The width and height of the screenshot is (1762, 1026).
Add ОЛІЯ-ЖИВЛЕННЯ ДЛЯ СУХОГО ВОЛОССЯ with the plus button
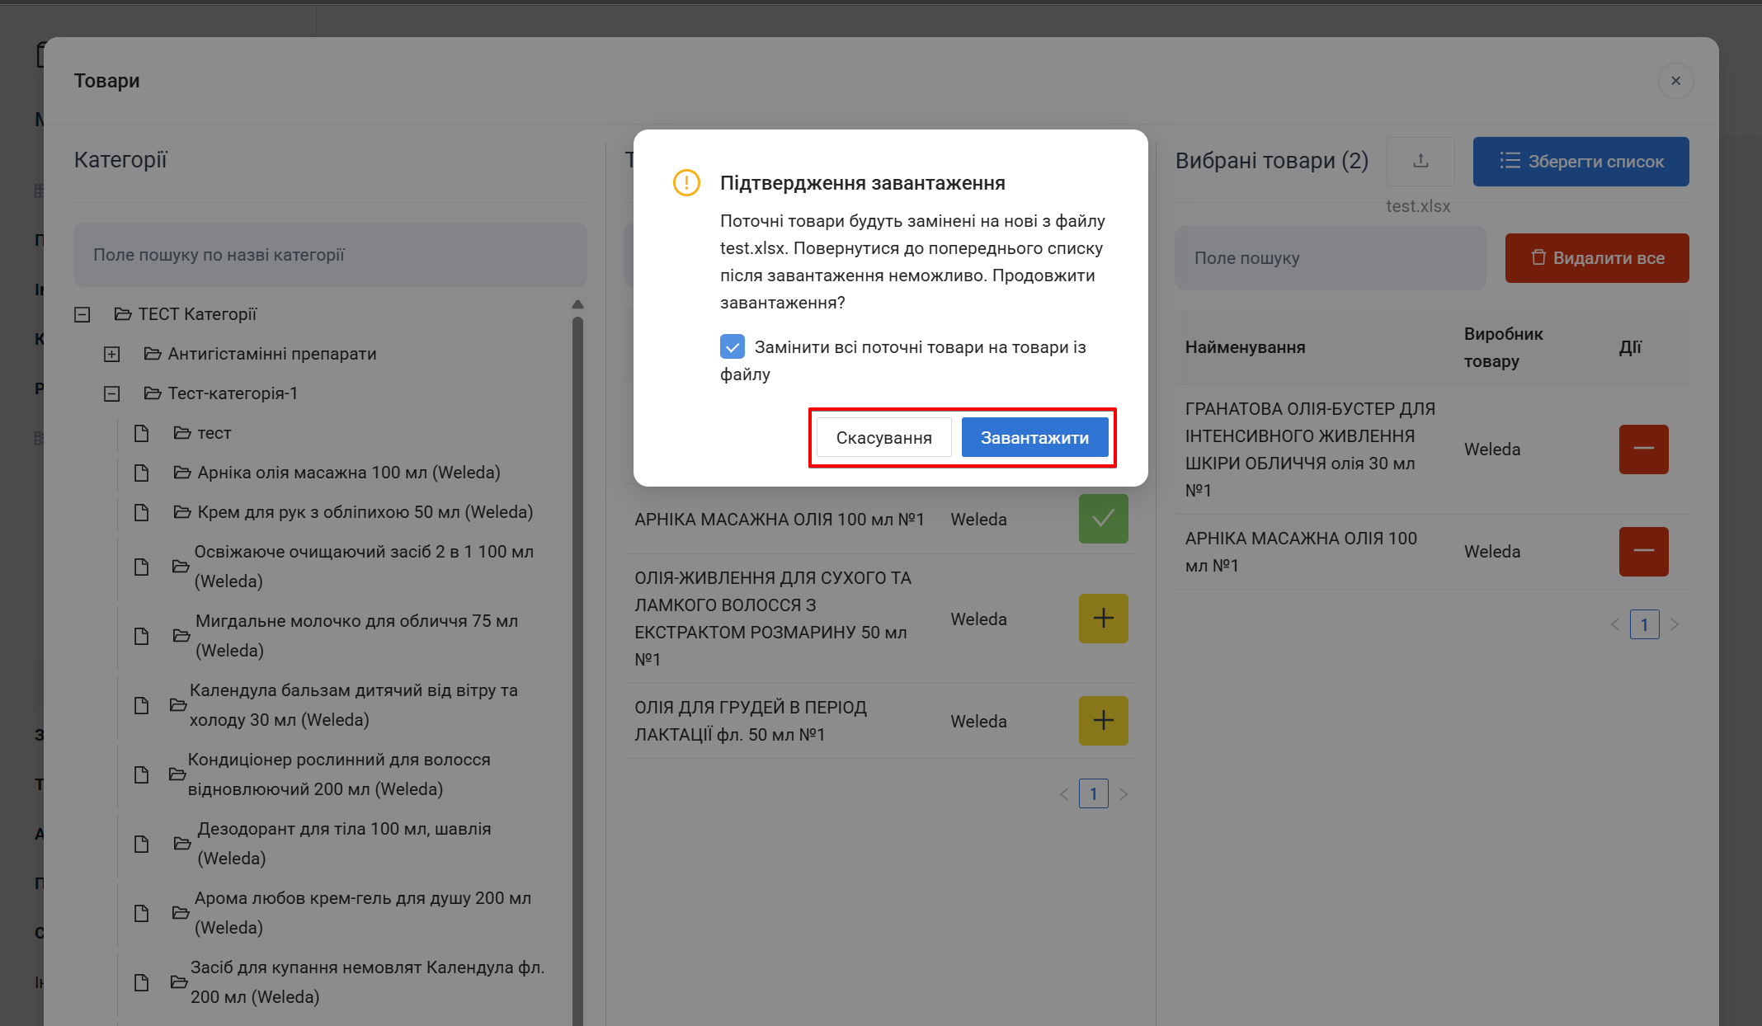pos(1102,618)
